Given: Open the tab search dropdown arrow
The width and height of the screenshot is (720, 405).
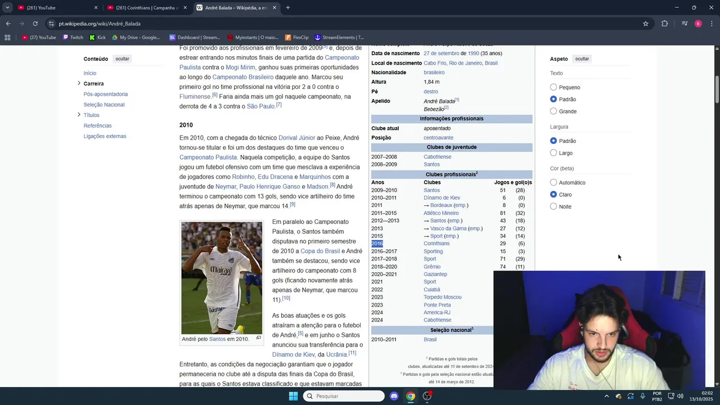Looking at the screenshot, I should [7, 8].
